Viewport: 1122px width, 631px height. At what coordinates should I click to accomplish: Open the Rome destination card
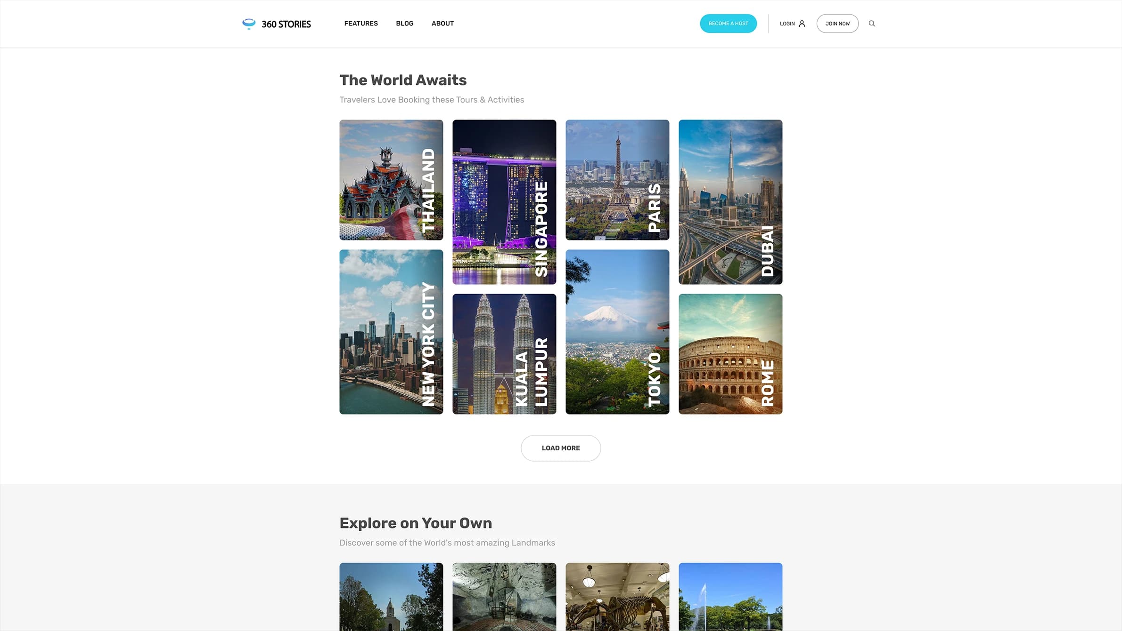point(730,354)
